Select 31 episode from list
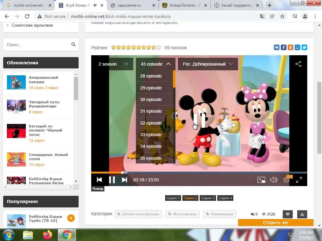The image size is (322, 241). coord(154,111)
